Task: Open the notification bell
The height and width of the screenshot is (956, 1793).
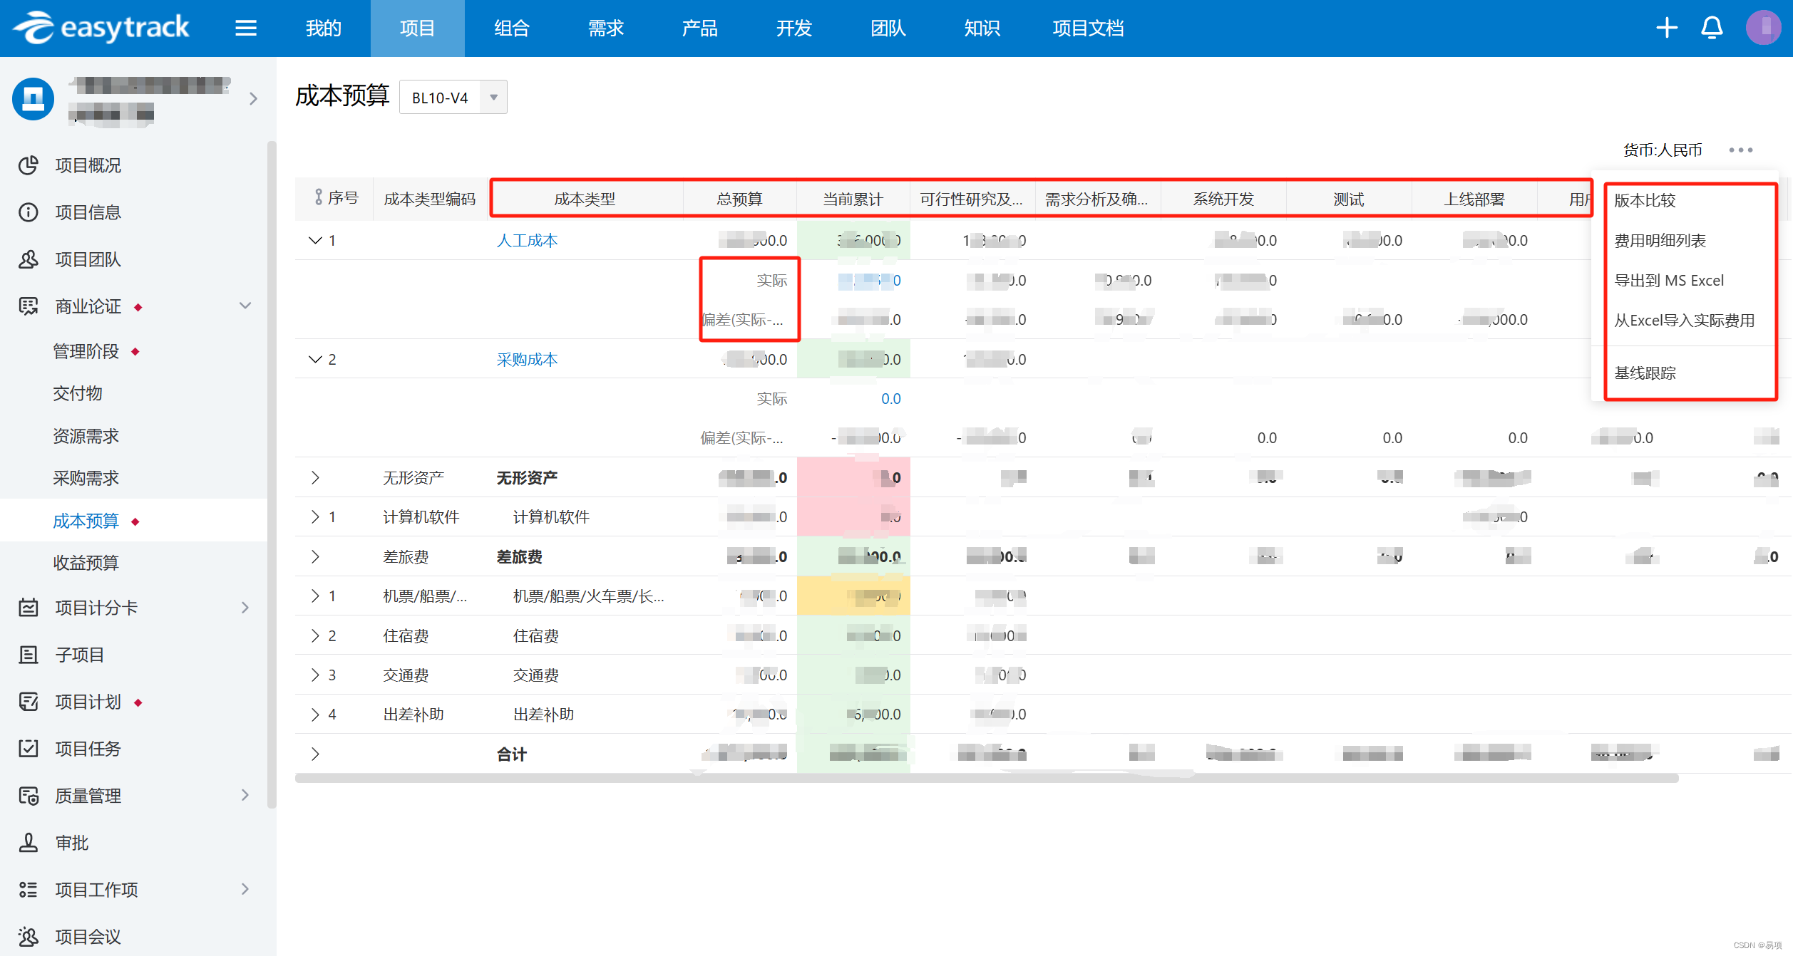Action: point(1712,28)
